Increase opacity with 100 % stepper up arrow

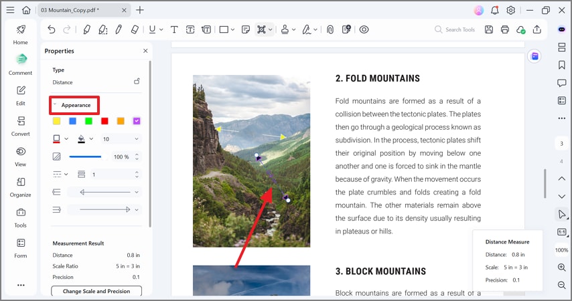point(137,155)
